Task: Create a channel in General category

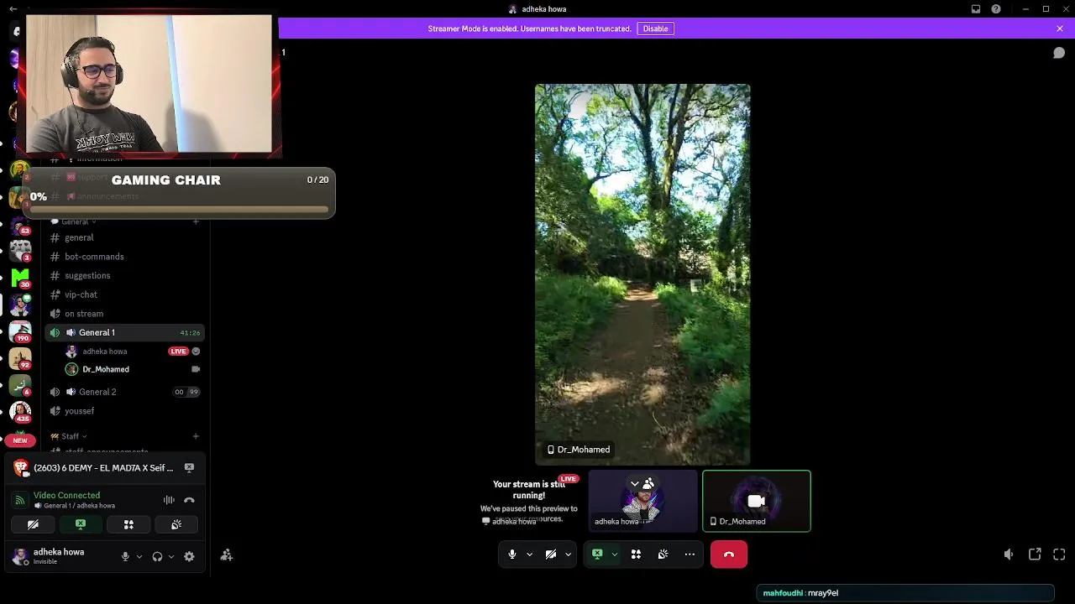Action: tap(196, 221)
